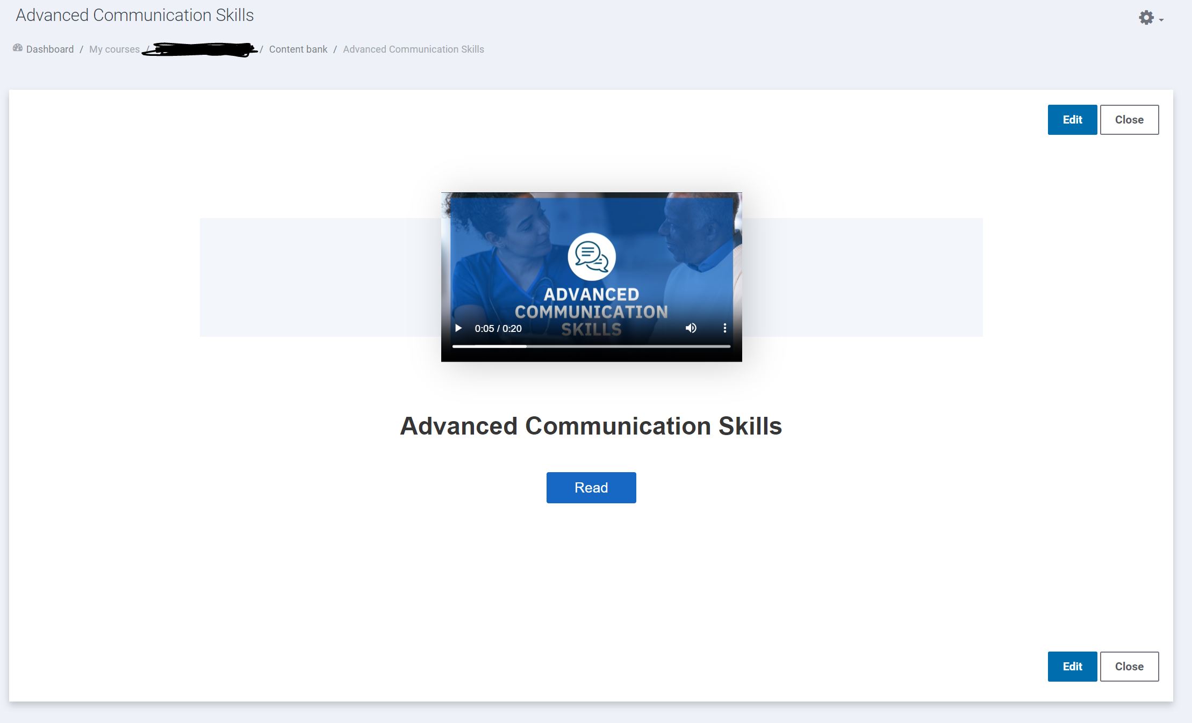Click the Advanced Communication Skills main heading
Image resolution: width=1192 pixels, height=723 pixels.
click(591, 426)
